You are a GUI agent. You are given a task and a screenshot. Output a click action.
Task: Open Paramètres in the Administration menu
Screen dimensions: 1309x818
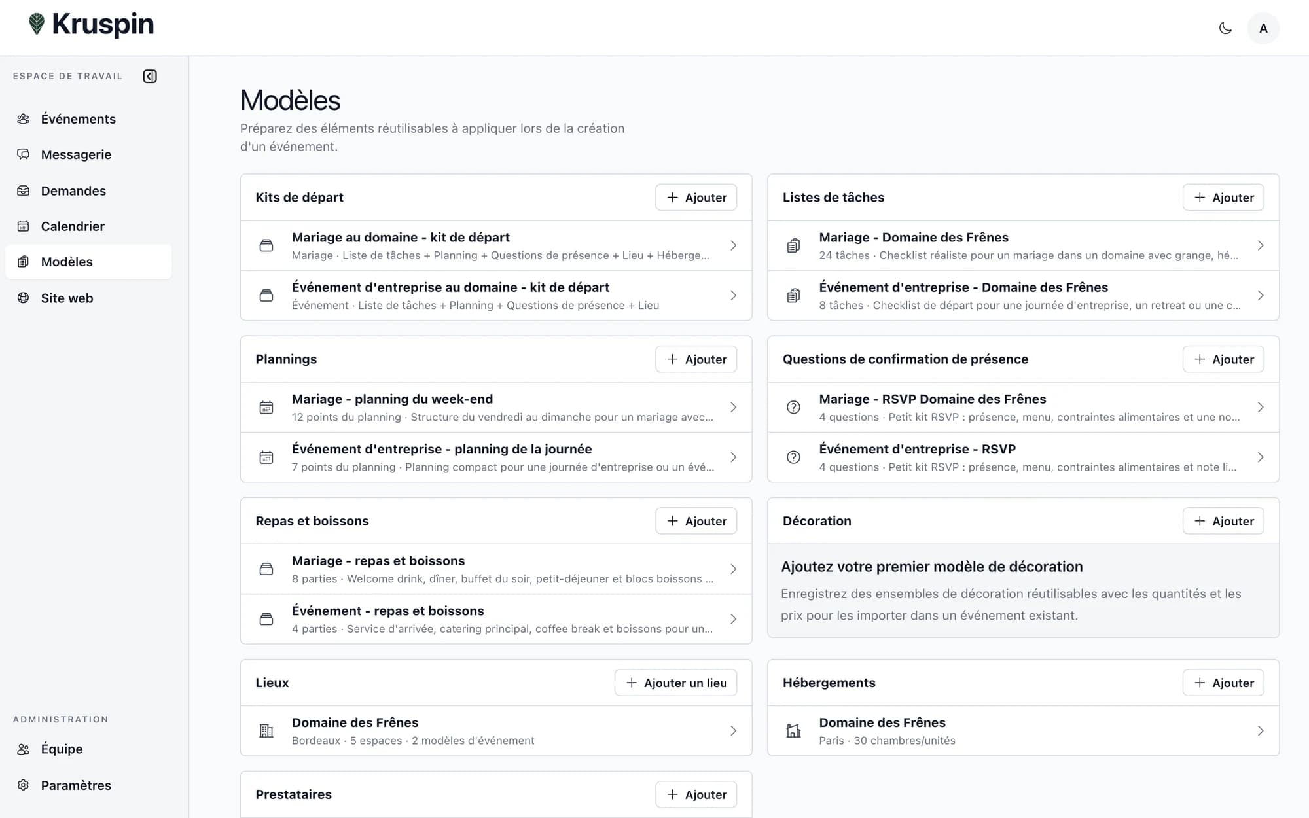pyautogui.click(x=88, y=785)
